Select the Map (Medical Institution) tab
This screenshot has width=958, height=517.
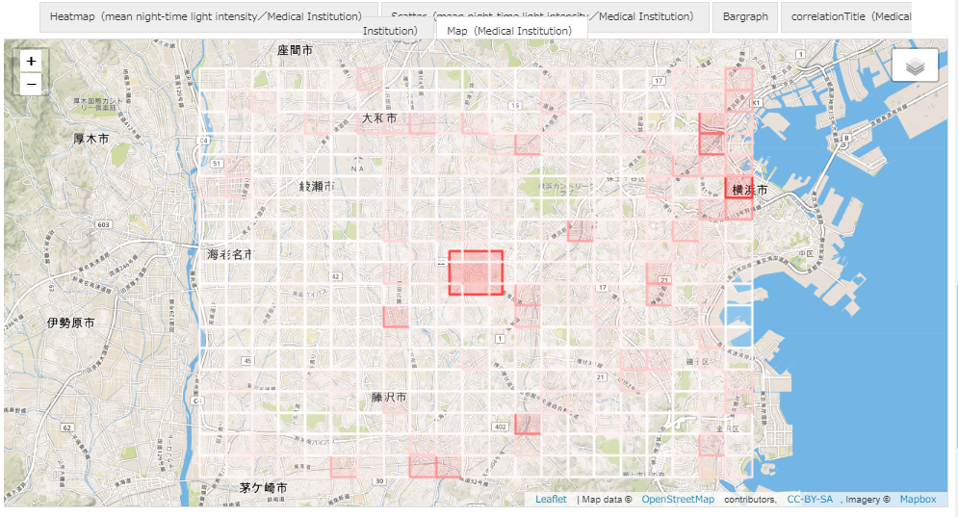(510, 31)
